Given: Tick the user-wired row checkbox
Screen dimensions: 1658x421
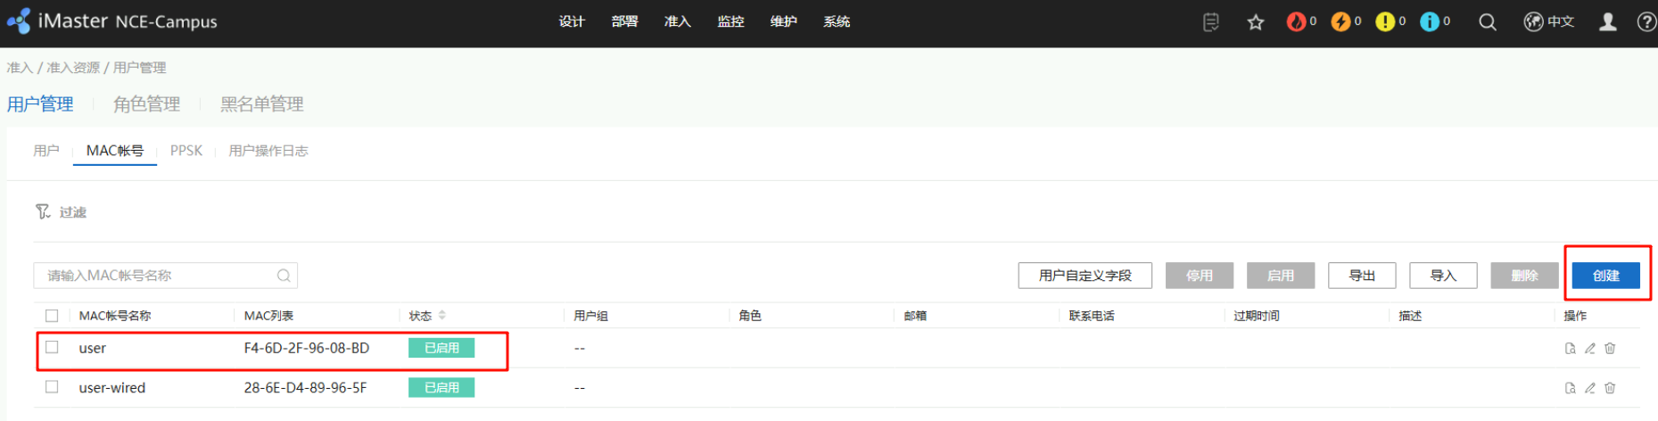Looking at the screenshot, I should [x=52, y=387].
